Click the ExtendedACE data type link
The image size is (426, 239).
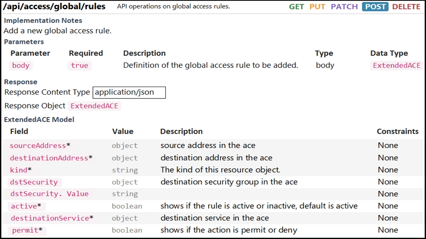(x=397, y=65)
